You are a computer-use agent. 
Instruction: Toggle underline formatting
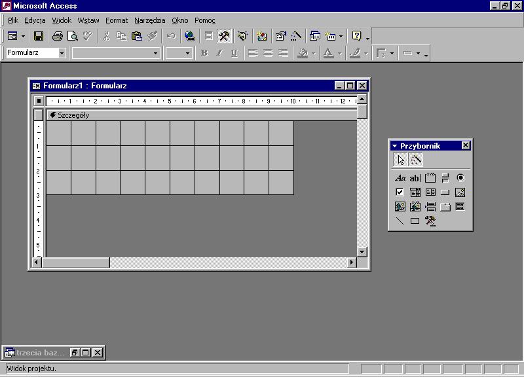[234, 53]
